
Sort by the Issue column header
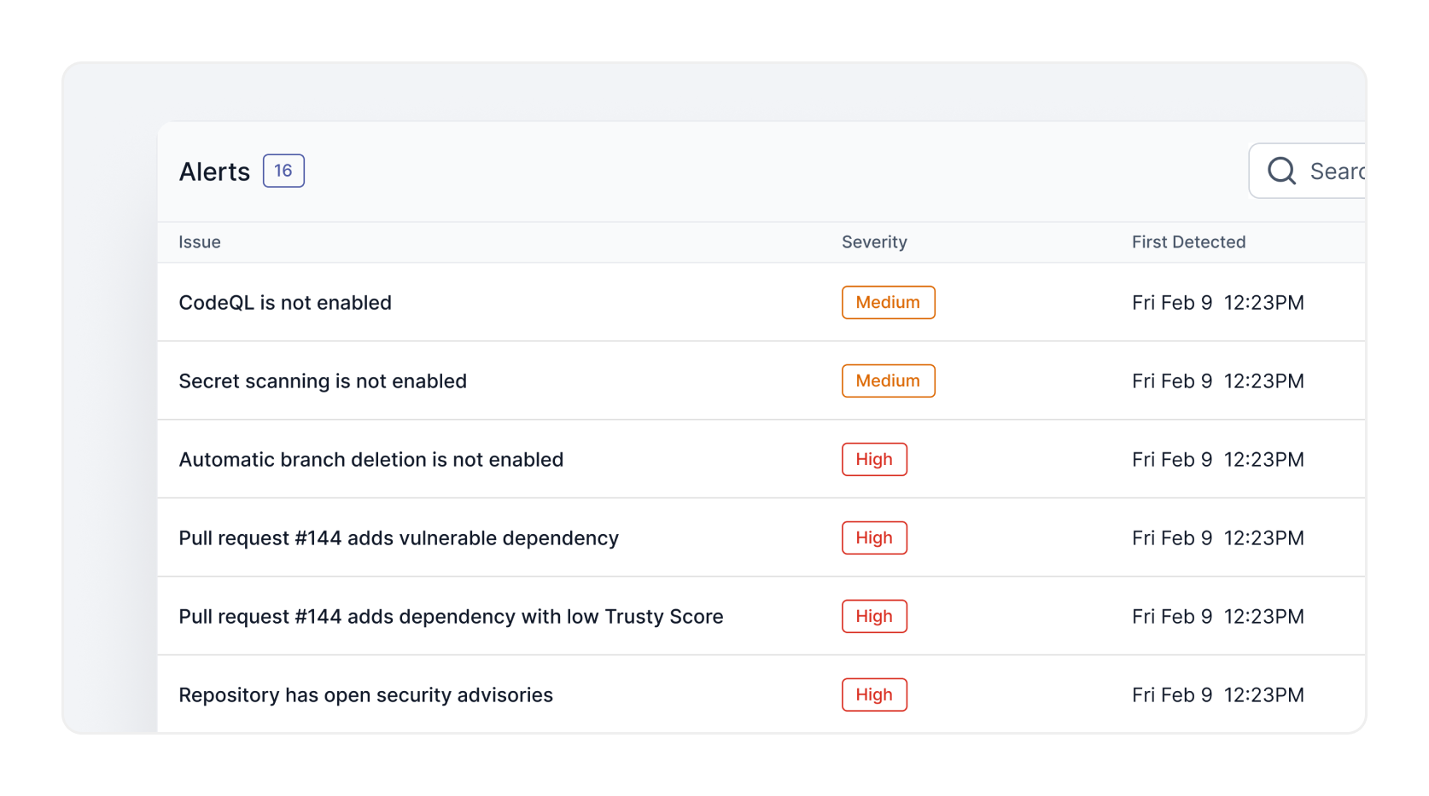(200, 242)
